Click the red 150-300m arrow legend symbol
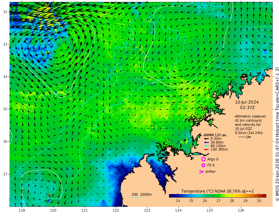This screenshot has width=279, height=216. (x=206, y=150)
